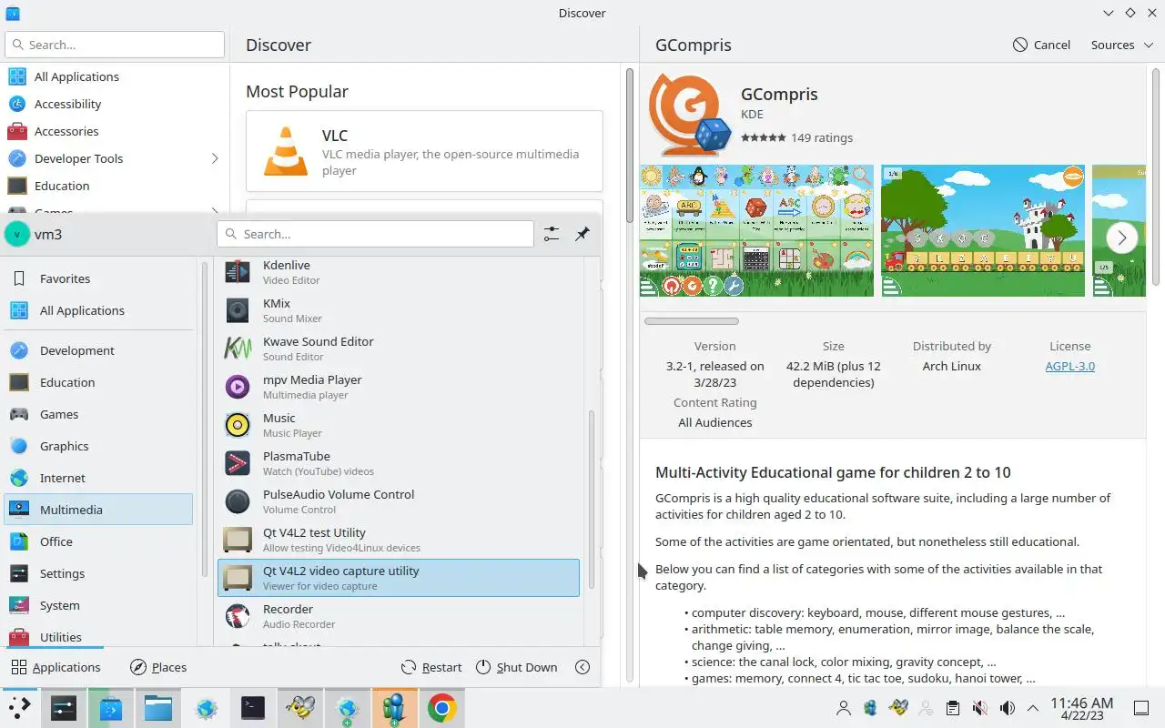This screenshot has width=1165, height=728.
Task: Open mpv Media Player
Action: coord(399,387)
